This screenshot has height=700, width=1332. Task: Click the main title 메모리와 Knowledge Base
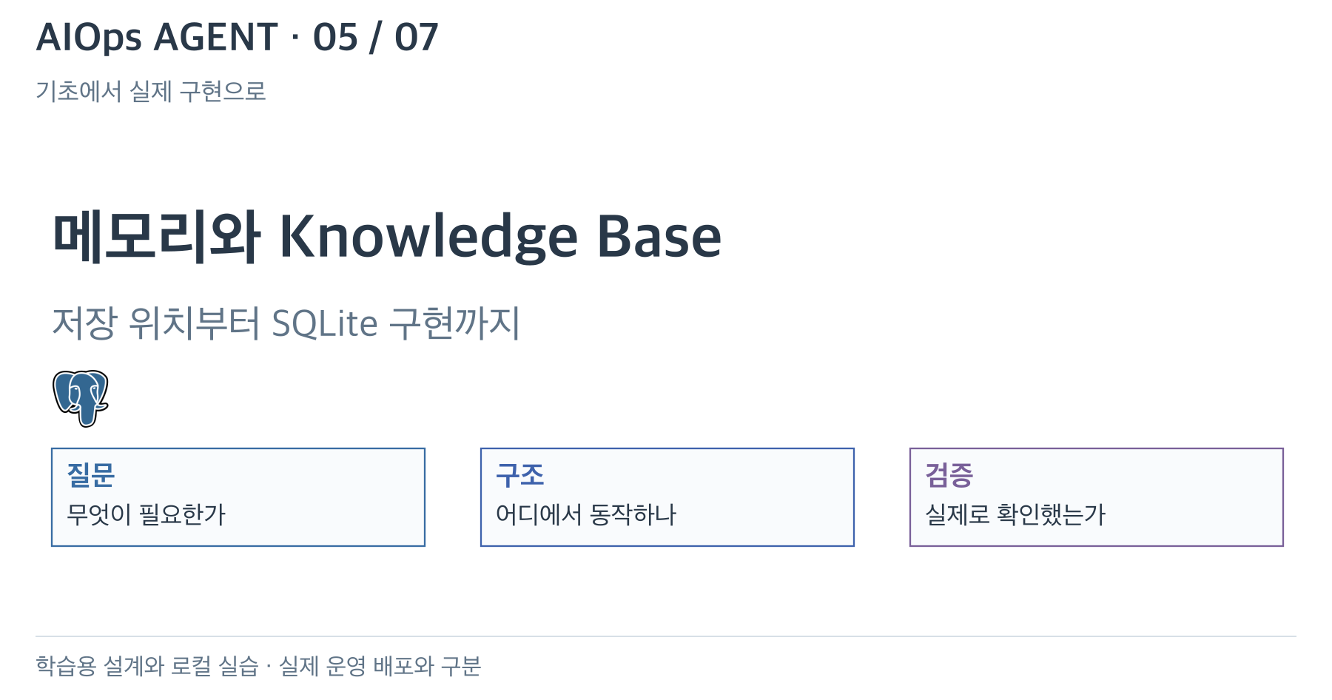(387, 237)
